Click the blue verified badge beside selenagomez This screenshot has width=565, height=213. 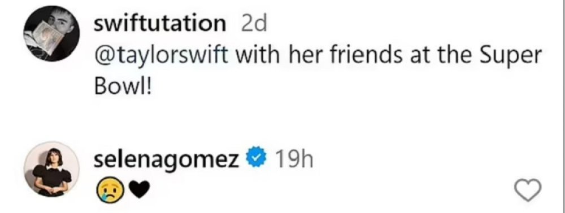[x=255, y=158]
